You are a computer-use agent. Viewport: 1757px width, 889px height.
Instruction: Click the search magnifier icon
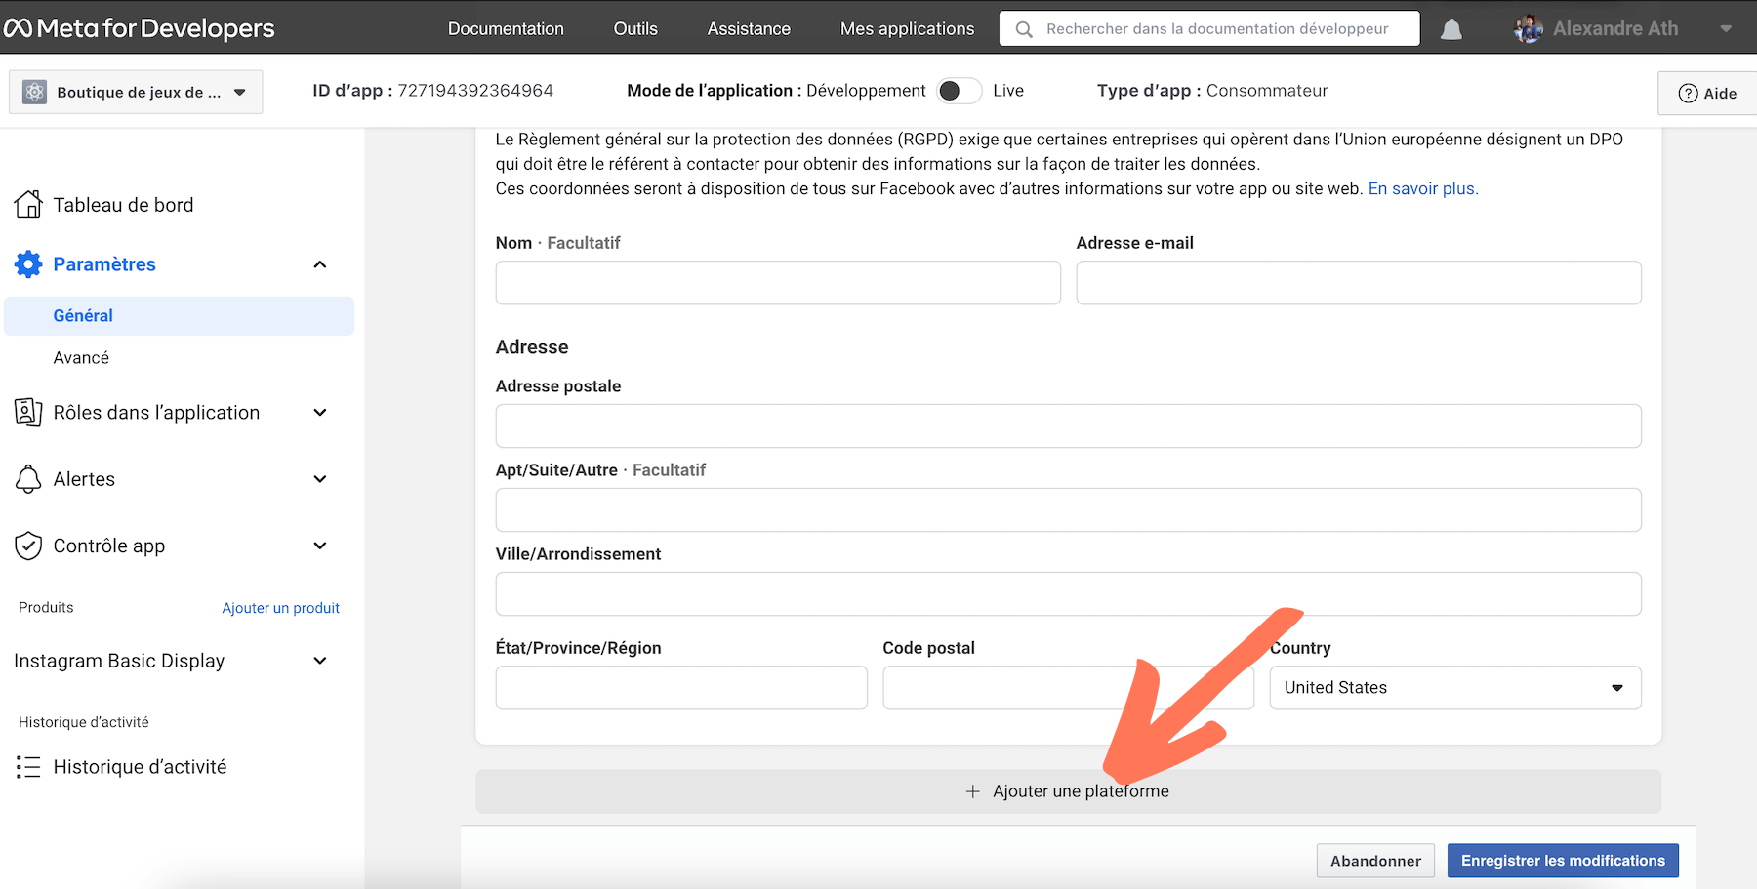[1024, 29]
